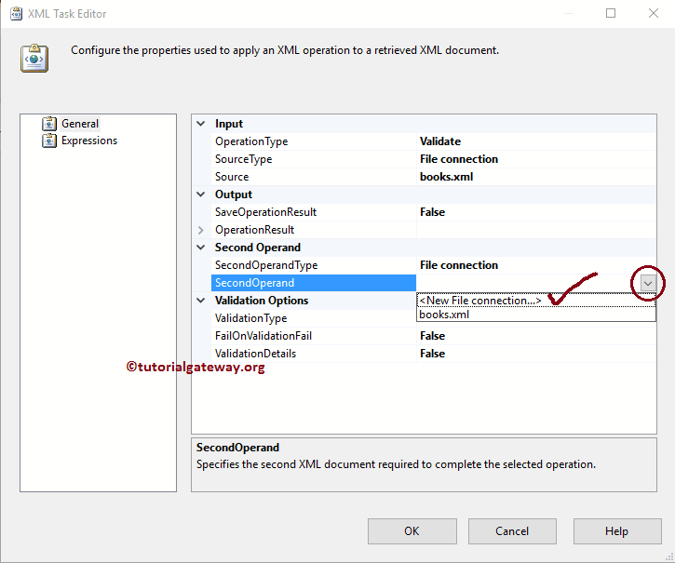
Task: Click the books.xml value of Source
Action: (446, 177)
